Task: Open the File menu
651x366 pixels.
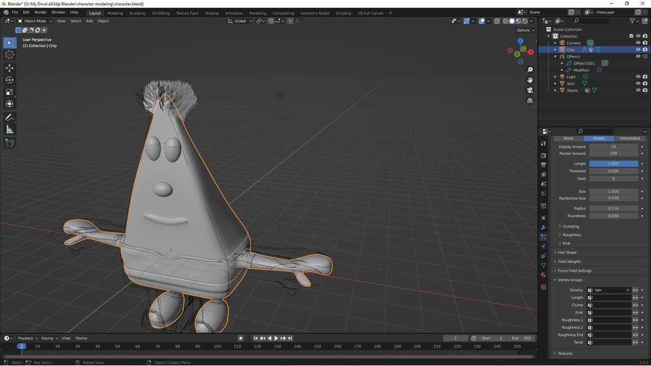Action: click(x=15, y=12)
